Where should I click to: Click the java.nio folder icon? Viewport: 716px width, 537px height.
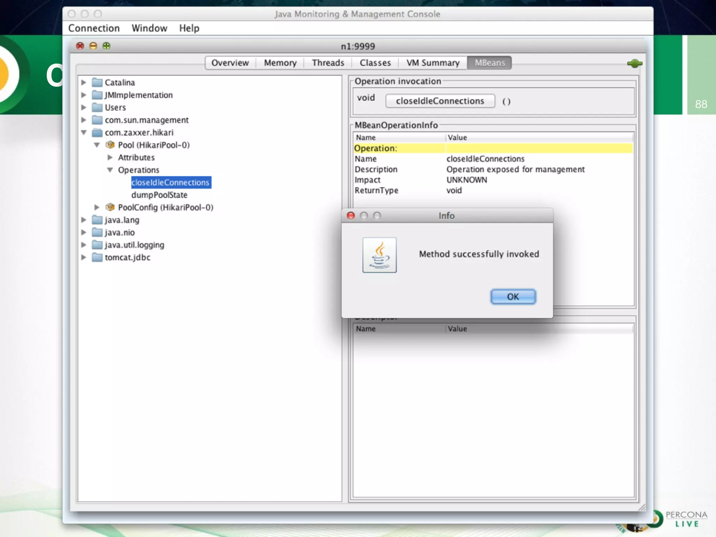tap(97, 232)
